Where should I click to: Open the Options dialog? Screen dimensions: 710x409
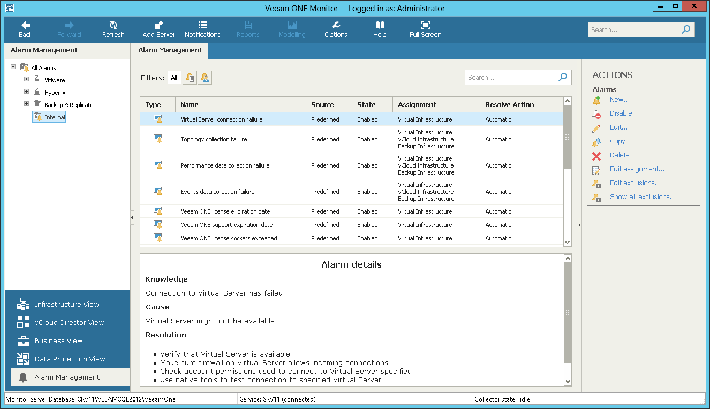coord(336,29)
